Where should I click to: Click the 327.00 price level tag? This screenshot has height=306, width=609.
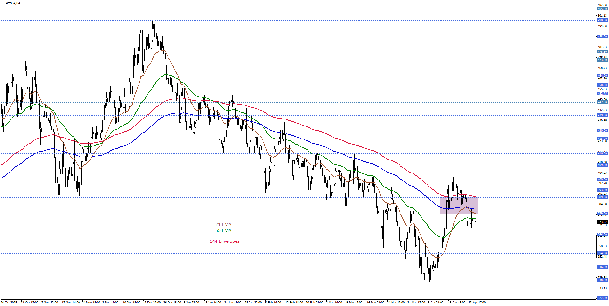coord(602,298)
